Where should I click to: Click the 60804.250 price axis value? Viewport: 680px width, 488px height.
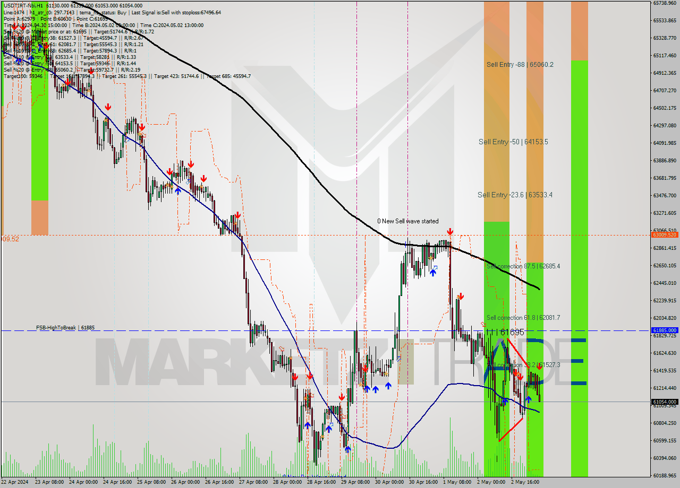pyautogui.click(x=664, y=423)
